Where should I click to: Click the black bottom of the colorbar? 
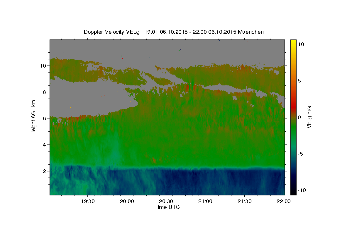293,192
